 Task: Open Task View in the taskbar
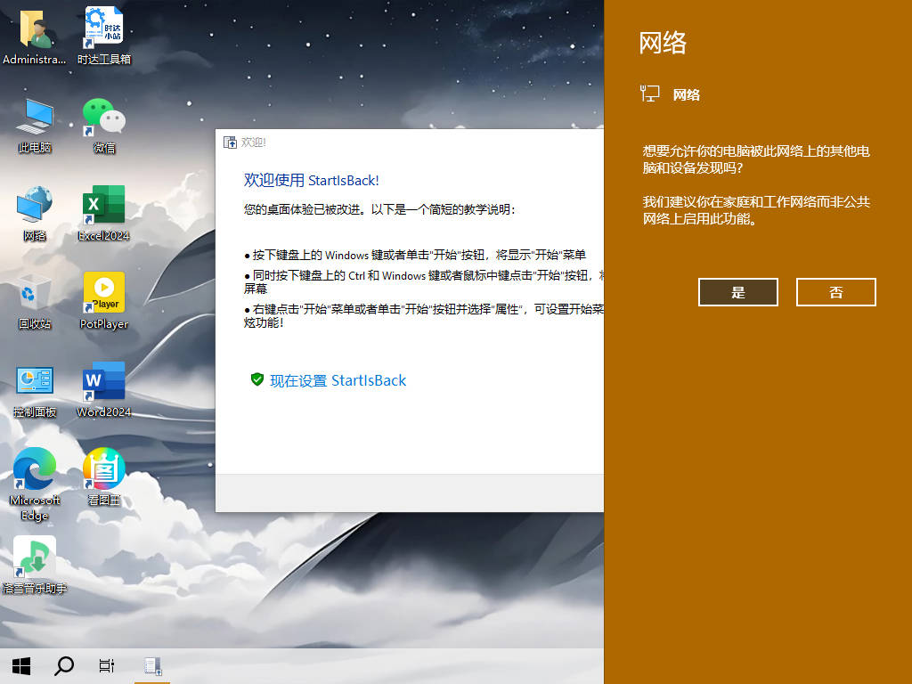(107, 665)
